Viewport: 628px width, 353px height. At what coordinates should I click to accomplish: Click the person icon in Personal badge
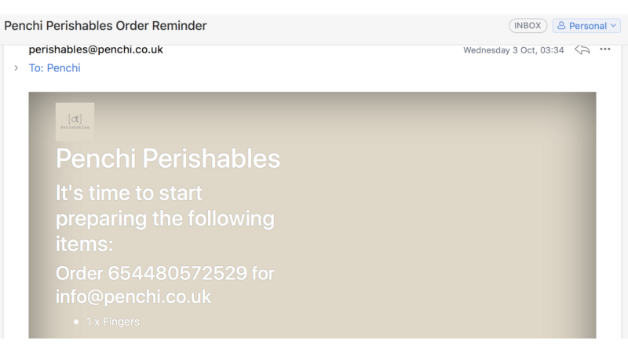(x=561, y=26)
